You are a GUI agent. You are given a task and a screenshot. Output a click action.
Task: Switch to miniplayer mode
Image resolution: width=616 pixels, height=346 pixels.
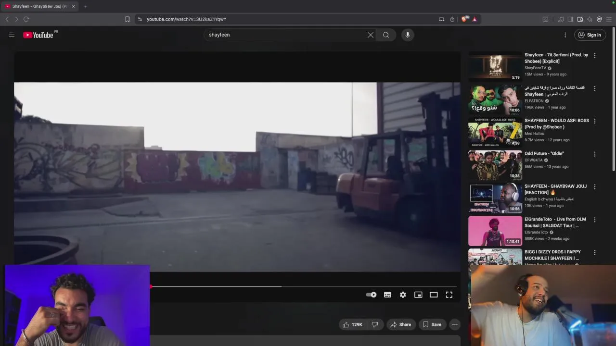point(418,295)
